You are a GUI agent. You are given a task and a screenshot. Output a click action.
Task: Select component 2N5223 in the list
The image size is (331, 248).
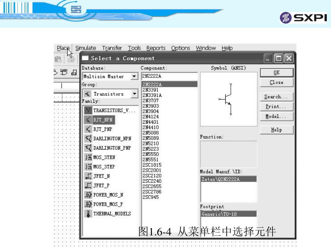pyautogui.click(x=151, y=149)
